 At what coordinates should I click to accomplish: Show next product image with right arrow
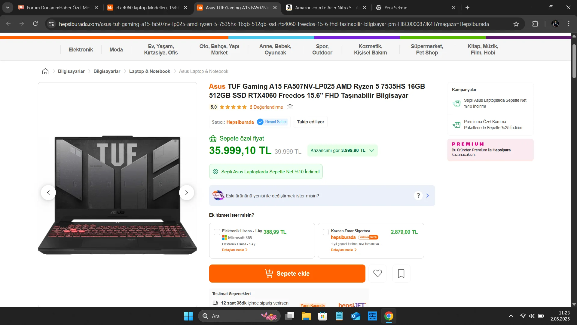point(186,193)
